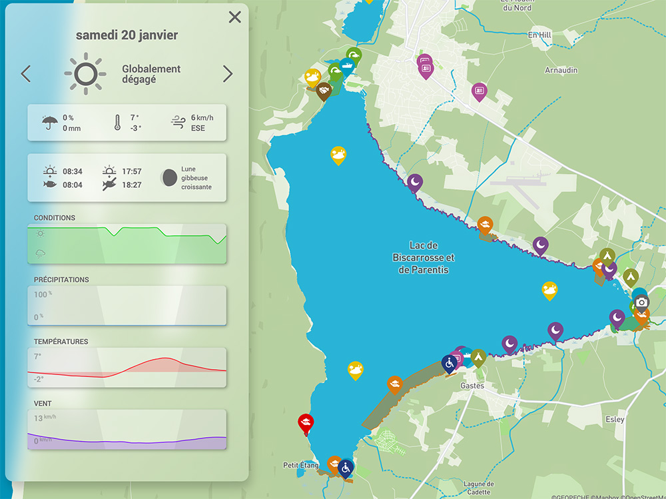Screen dimensions: 666x499
Task: Click the '0 % 0 mm' rain value
Action: pos(71,123)
